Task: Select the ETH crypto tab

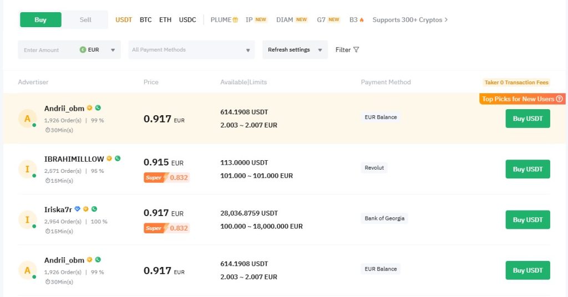Action: coord(165,20)
